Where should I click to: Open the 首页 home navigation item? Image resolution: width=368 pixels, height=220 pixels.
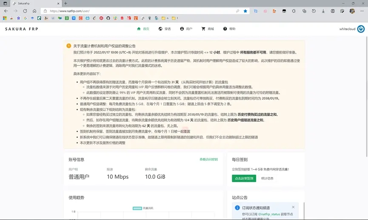[143, 29]
